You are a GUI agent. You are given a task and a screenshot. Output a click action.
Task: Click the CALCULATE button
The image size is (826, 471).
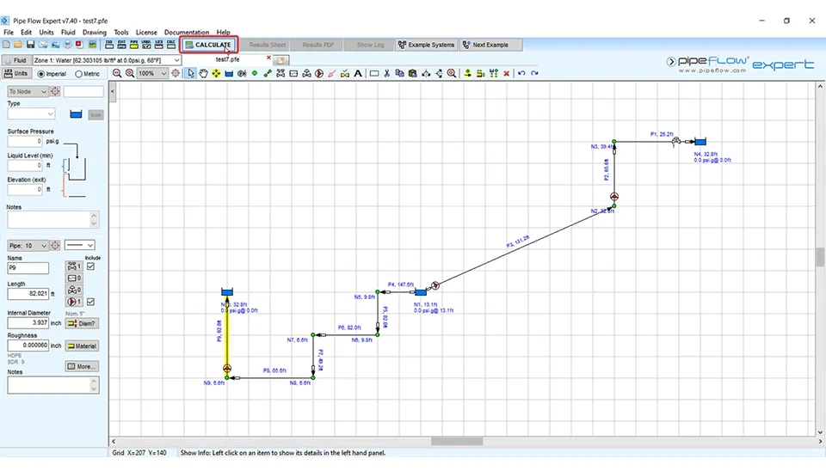[x=207, y=45]
